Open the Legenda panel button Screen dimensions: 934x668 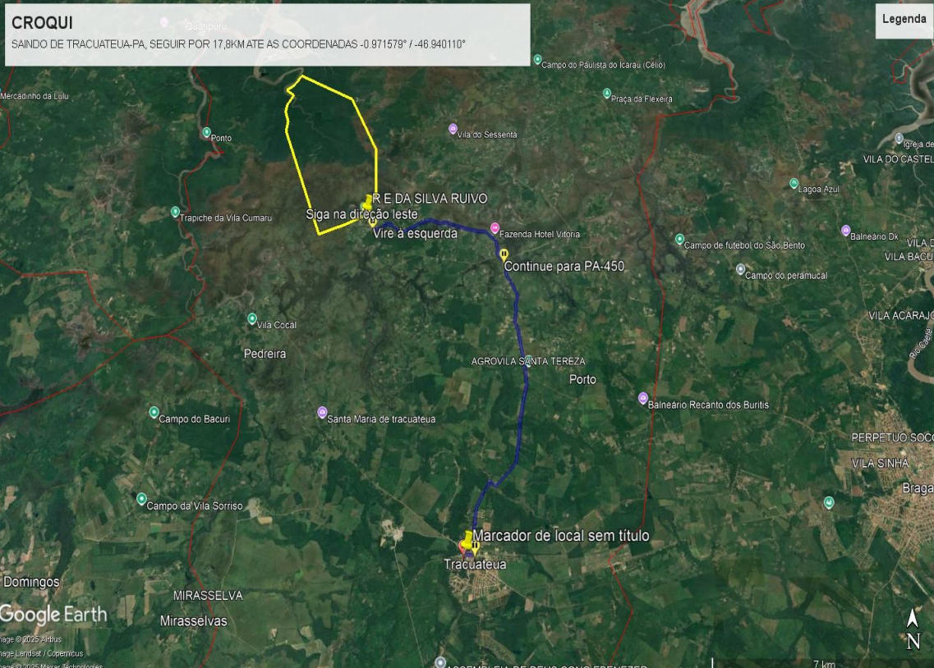point(904,20)
